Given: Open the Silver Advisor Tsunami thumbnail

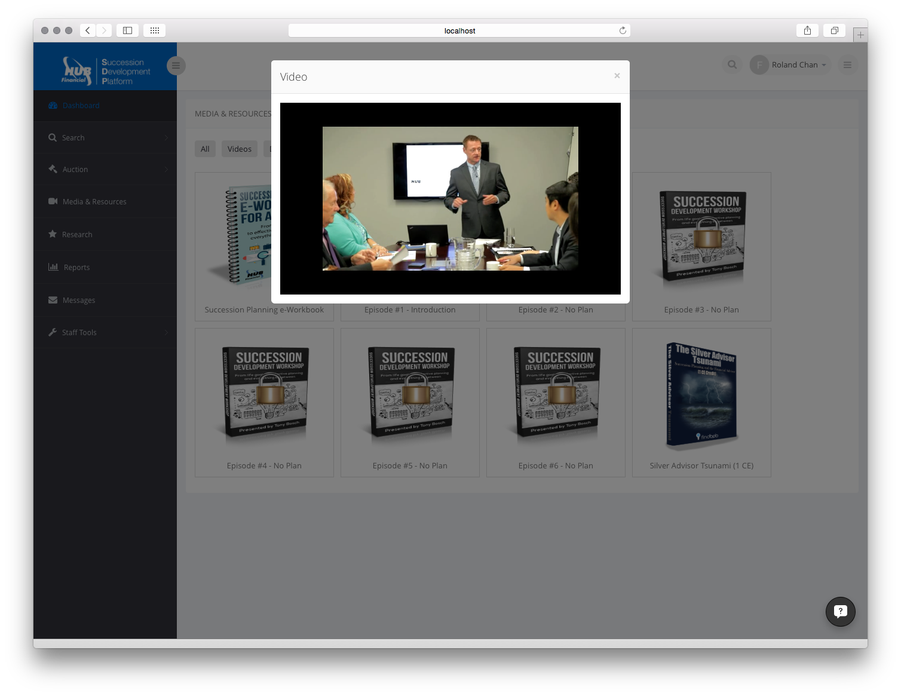Looking at the screenshot, I should point(701,397).
